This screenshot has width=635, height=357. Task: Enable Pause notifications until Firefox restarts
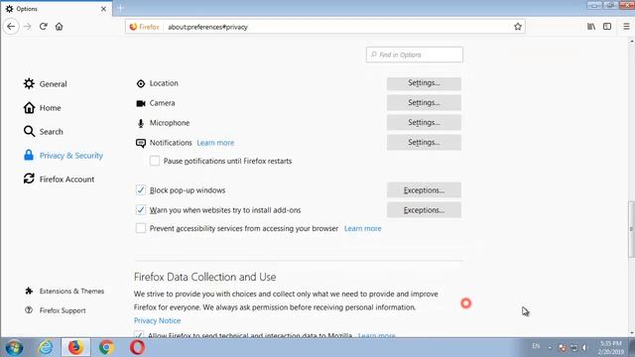coord(155,161)
